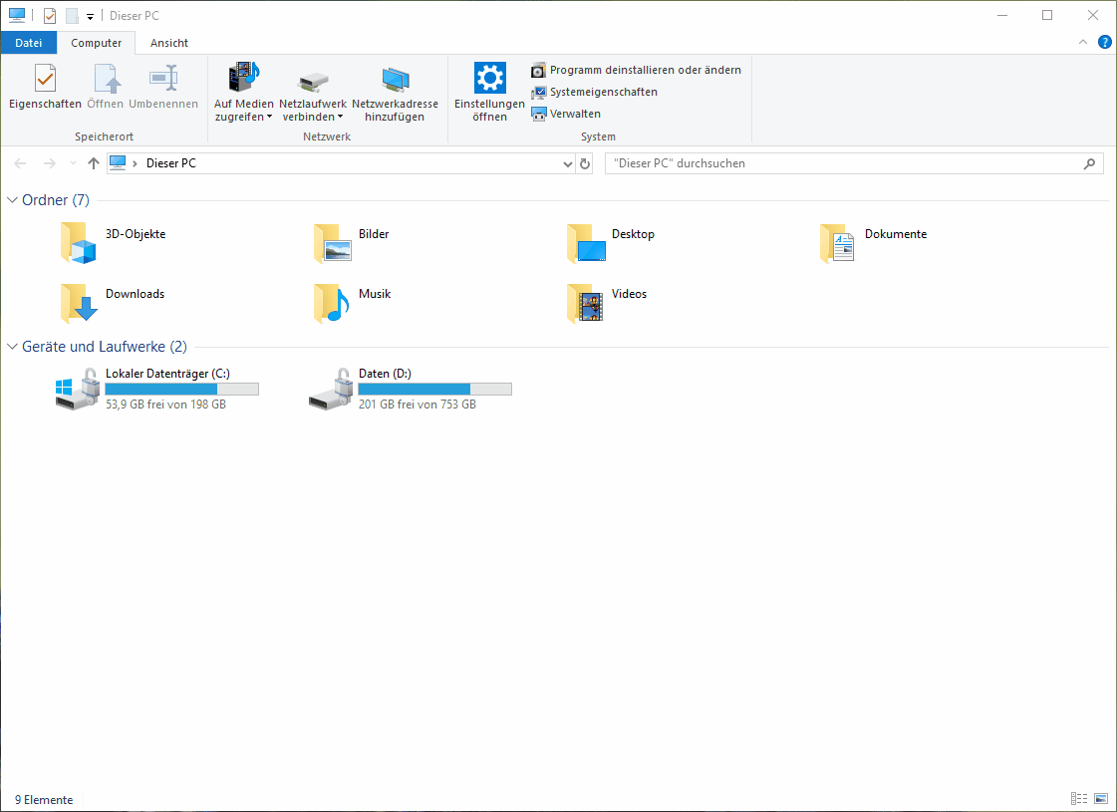This screenshot has width=1117, height=812.
Task: Collapse the Ordner (7) group
Action: [12, 200]
